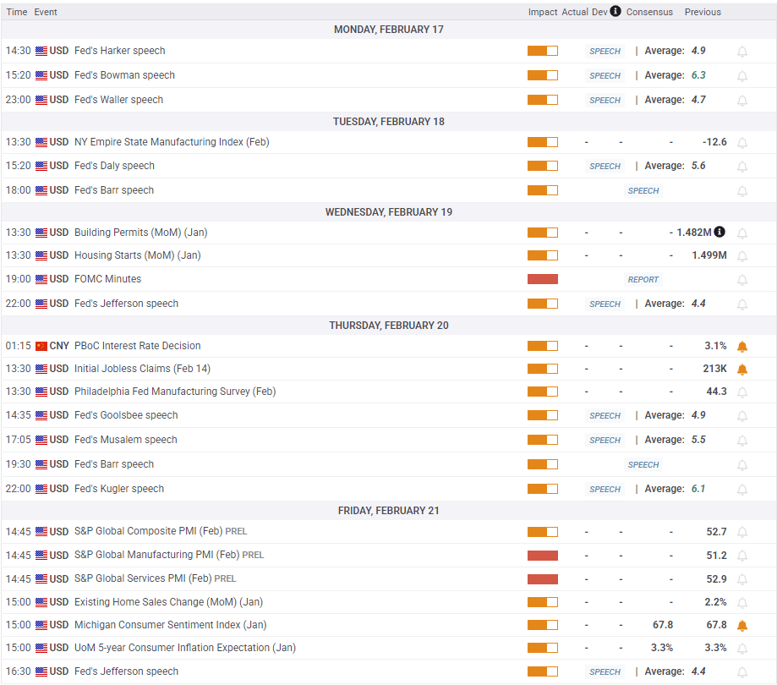Image resolution: width=777 pixels, height=685 pixels.
Task: Disable bell alert on Michigan Consumer Sentiment Index
Action: pyautogui.click(x=742, y=626)
